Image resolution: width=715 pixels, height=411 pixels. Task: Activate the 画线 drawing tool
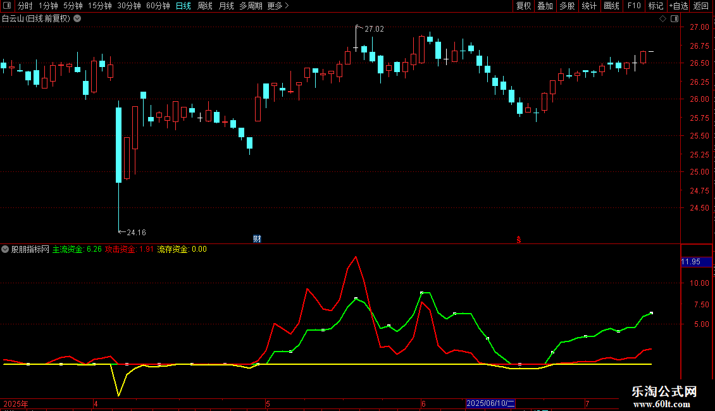[x=611, y=6]
